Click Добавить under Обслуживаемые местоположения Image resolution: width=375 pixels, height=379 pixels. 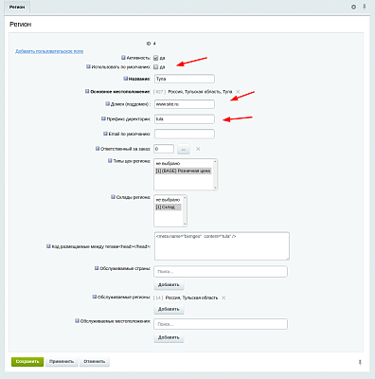tap(169, 337)
